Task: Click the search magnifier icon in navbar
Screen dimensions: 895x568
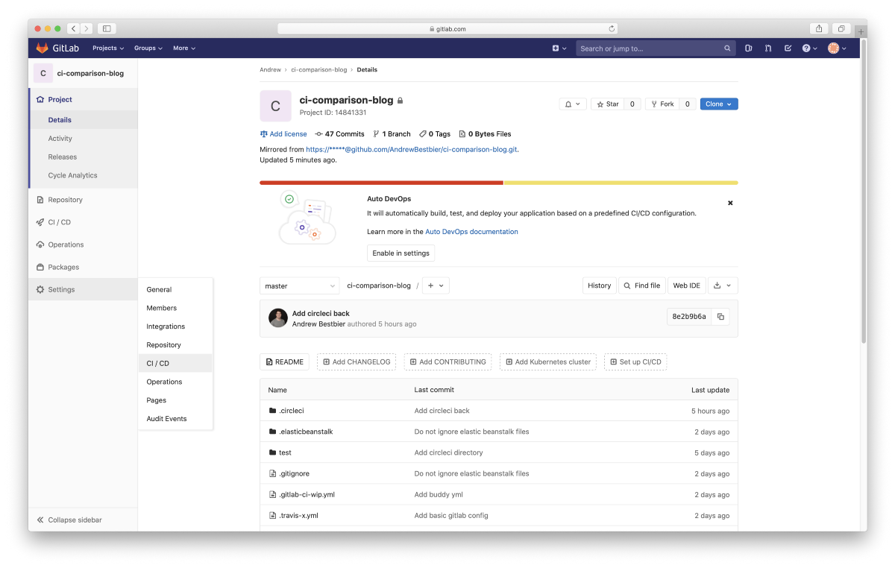Action: coord(727,48)
